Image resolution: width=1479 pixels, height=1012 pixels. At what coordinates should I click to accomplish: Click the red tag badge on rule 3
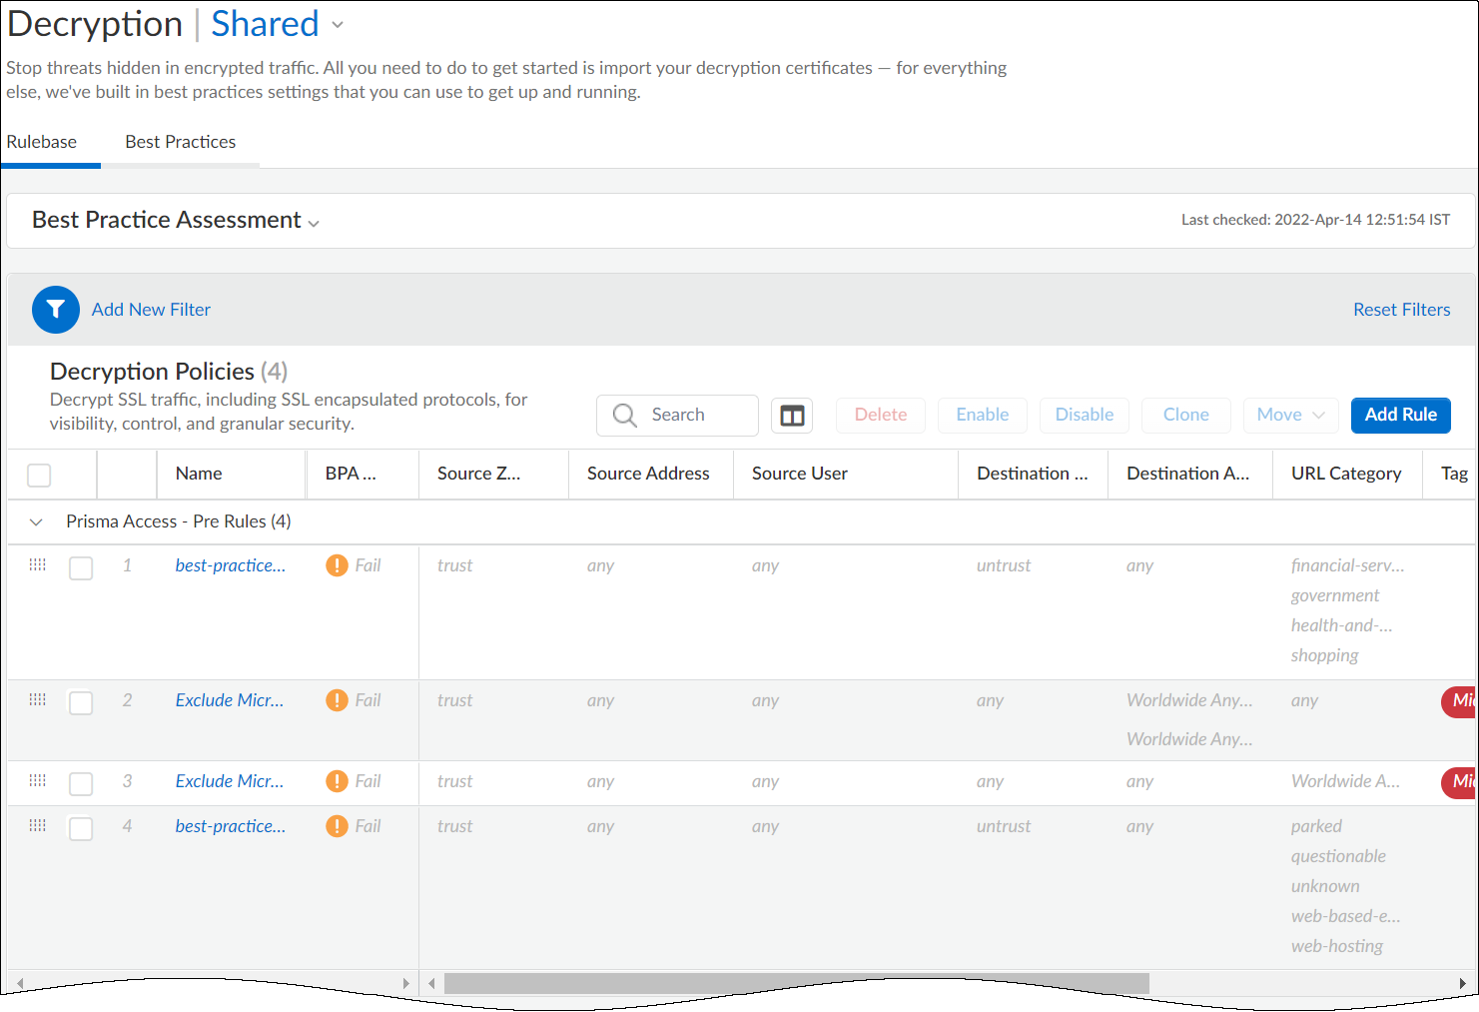[1459, 782]
